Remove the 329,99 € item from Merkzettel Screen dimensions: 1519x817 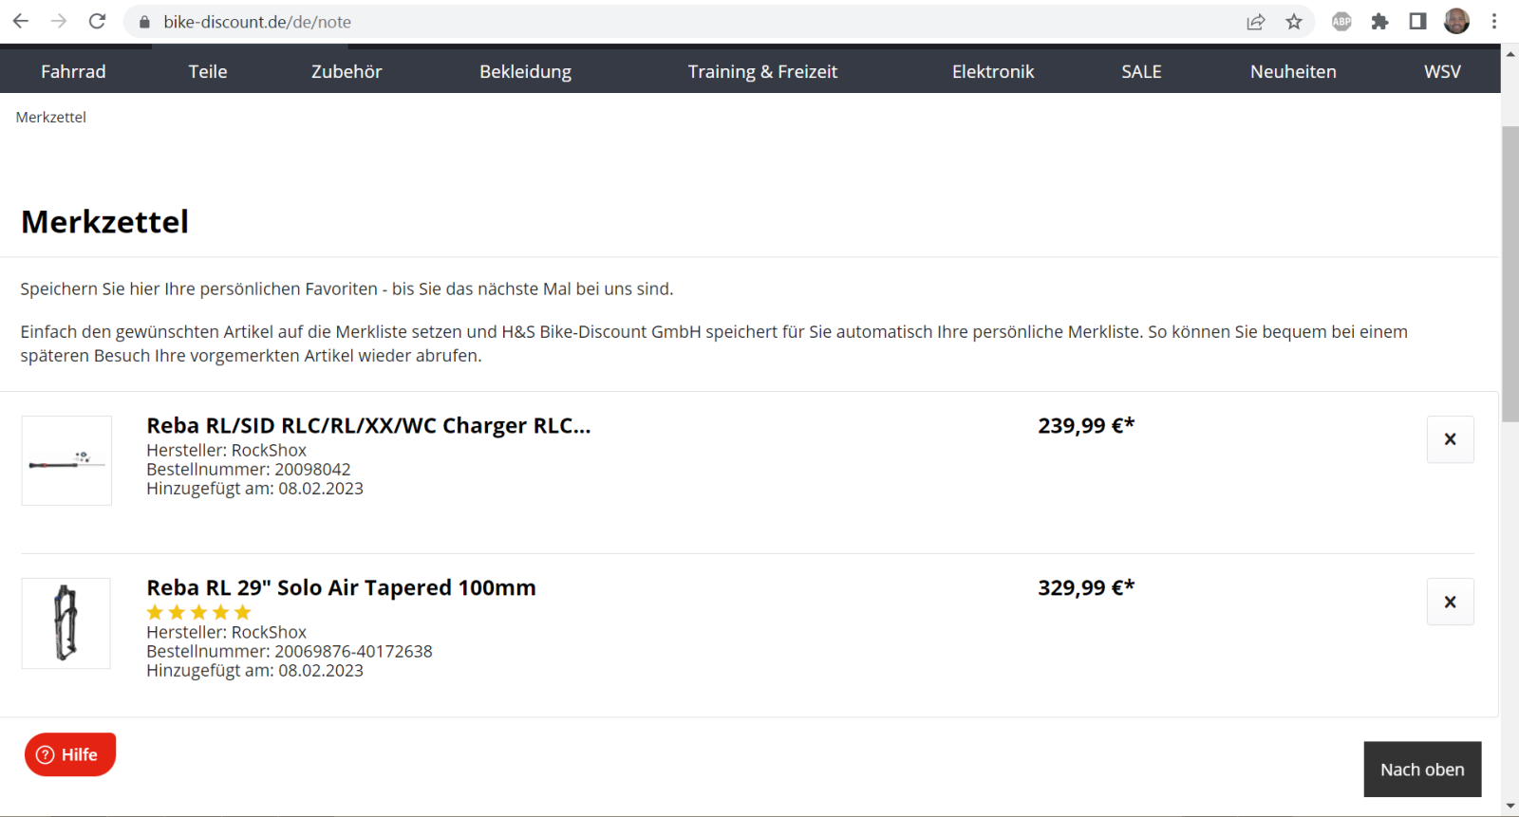(1450, 602)
